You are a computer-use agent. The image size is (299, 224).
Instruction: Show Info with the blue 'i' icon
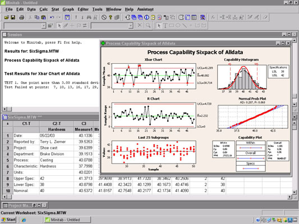pos(146,17)
